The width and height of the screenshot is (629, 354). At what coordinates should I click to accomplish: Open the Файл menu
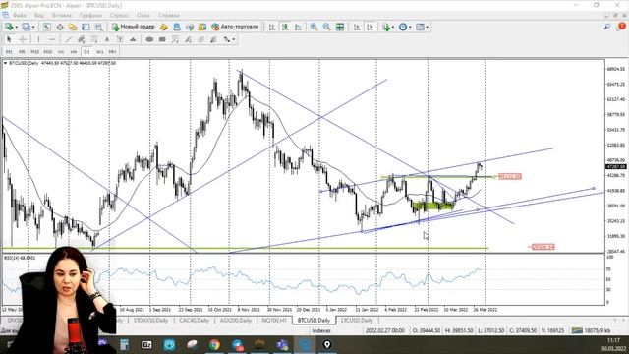point(20,16)
